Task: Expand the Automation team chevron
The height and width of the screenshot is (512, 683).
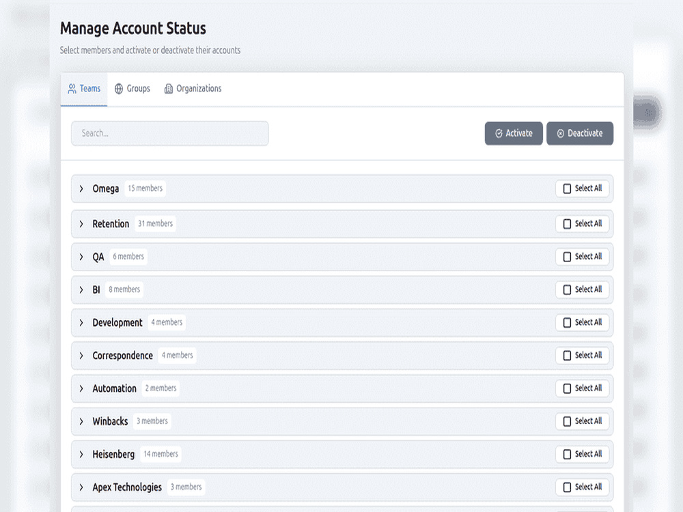Action: 81,388
